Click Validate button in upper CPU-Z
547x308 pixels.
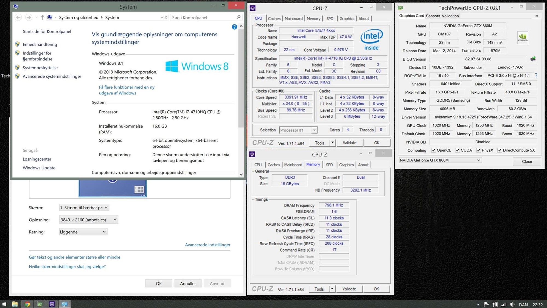[x=350, y=143]
